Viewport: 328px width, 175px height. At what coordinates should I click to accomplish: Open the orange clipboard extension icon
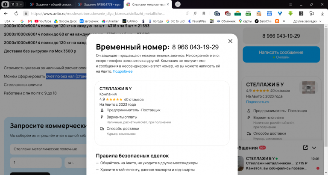point(259,13)
